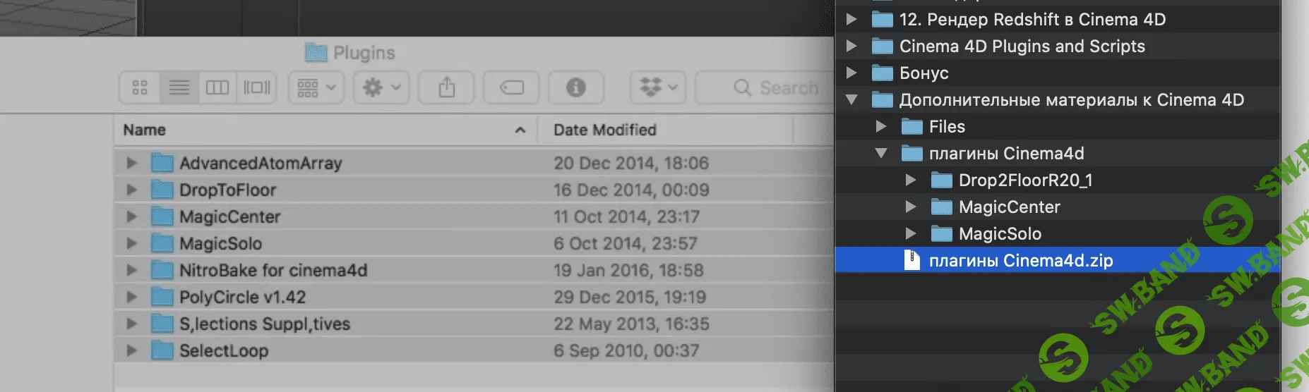
Task: Expand the Бонус folder
Action: 851,73
